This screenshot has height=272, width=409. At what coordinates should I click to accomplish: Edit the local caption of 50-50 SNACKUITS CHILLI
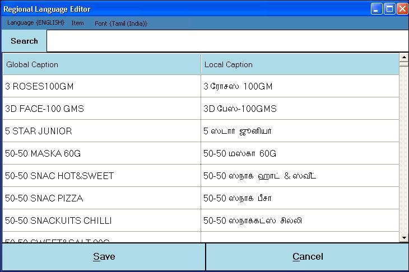coord(300,221)
